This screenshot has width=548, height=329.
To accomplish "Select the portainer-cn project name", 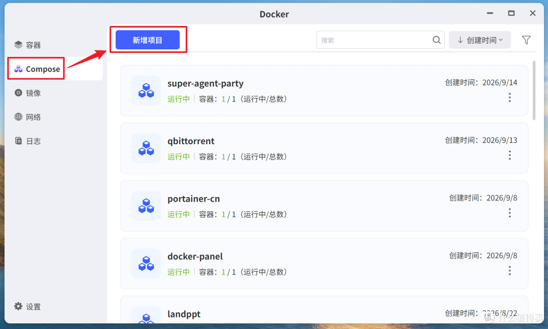I will (194, 199).
